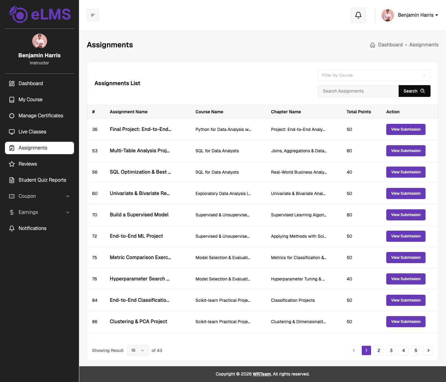
Task: Open the notifications bell in the header
Action: [x=358, y=15]
